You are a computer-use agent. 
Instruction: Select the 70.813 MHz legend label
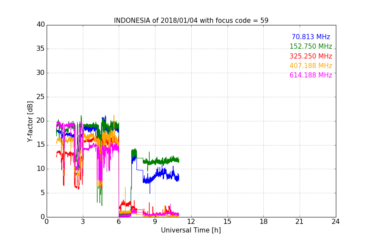pos(311,37)
